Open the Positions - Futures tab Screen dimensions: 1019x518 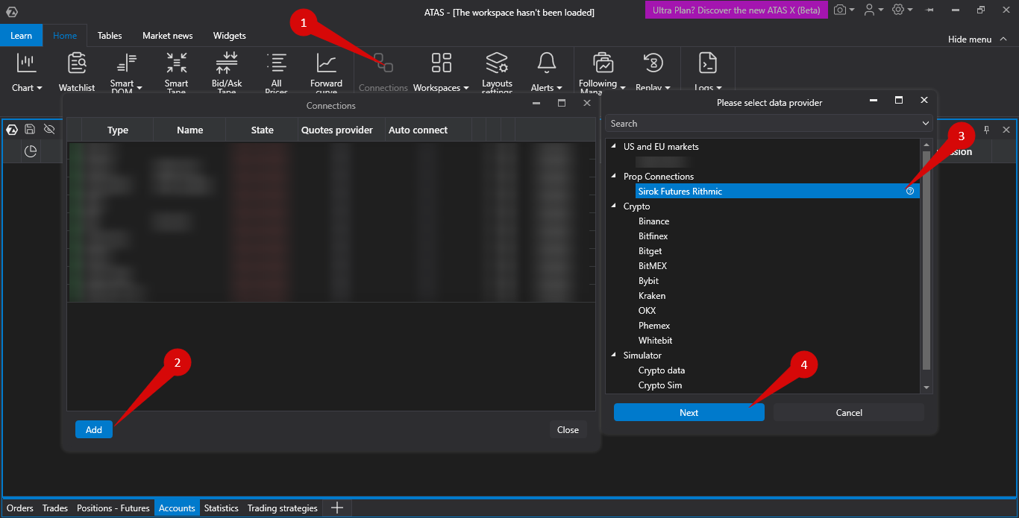point(113,508)
